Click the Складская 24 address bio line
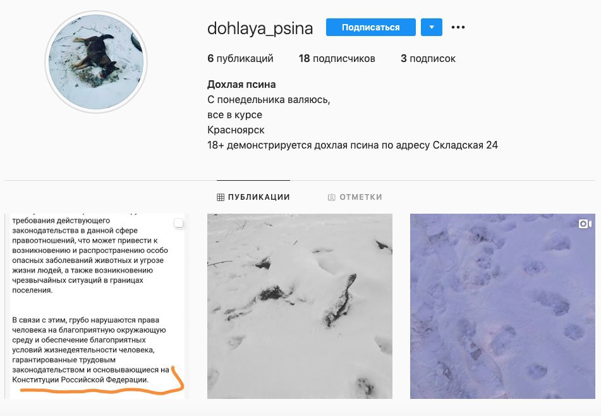 click(x=353, y=145)
